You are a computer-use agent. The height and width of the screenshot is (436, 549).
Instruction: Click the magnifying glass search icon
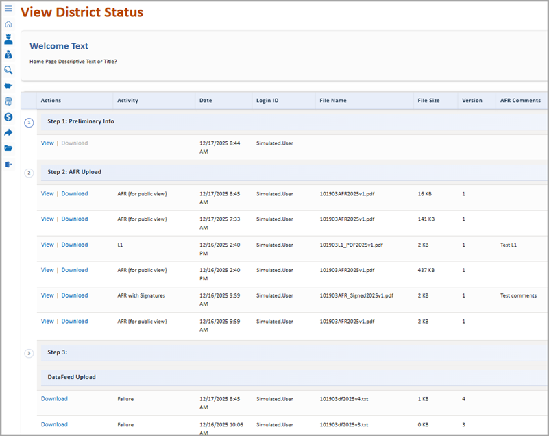9,70
